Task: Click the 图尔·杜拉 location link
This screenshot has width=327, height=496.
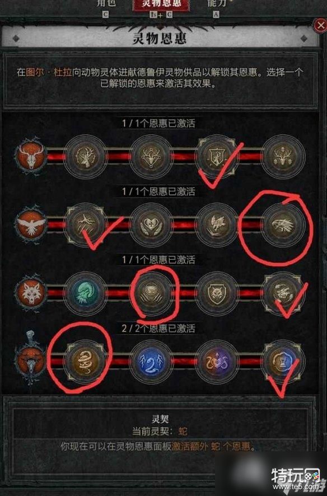Action: click(49, 72)
